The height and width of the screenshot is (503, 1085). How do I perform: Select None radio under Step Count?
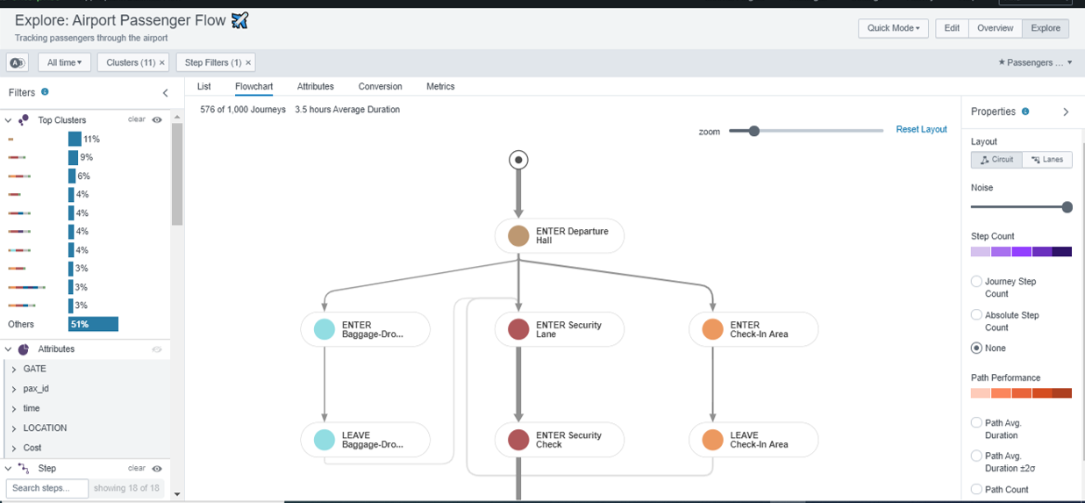[x=976, y=348]
